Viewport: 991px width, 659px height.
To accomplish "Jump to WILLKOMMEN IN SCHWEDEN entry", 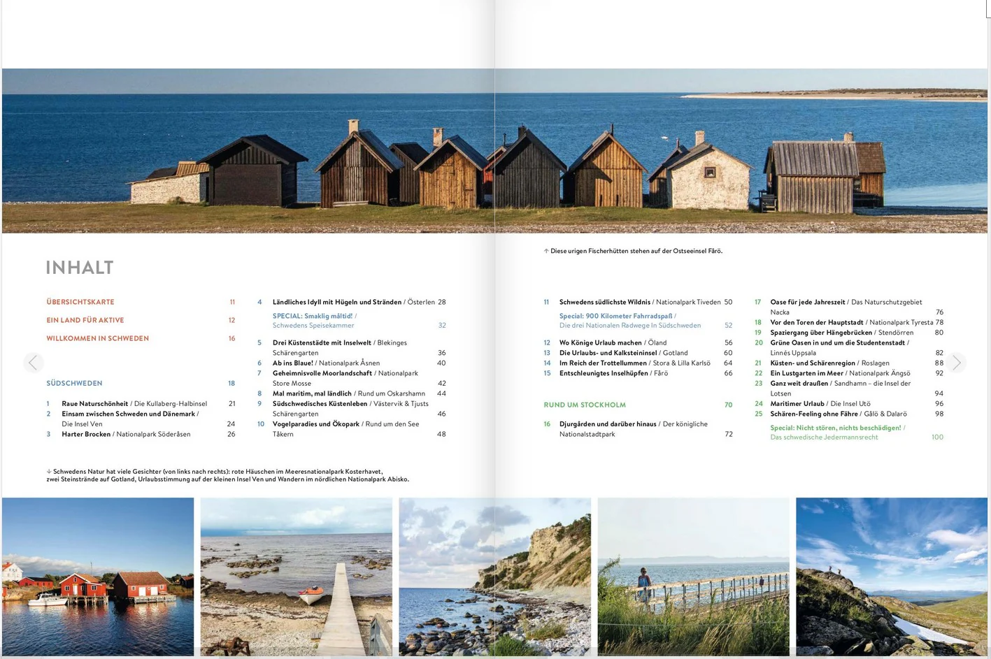I will coord(97,338).
